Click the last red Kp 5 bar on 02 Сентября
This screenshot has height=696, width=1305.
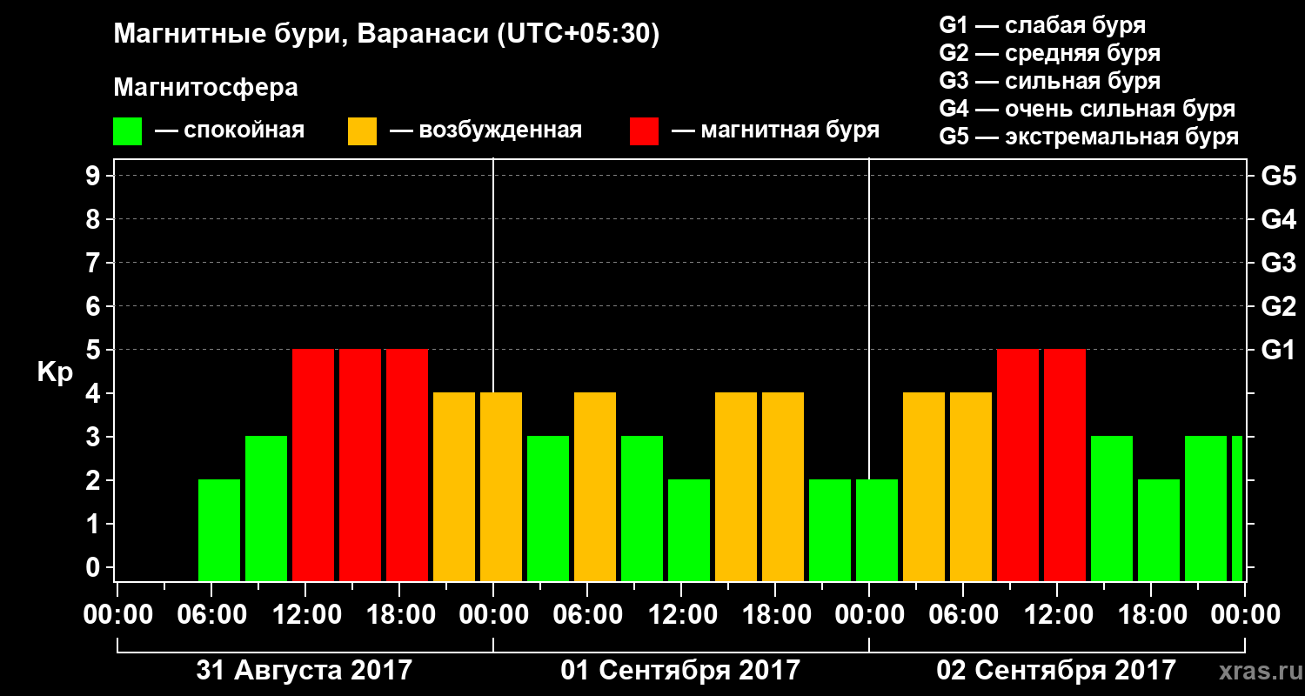[1065, 465]
